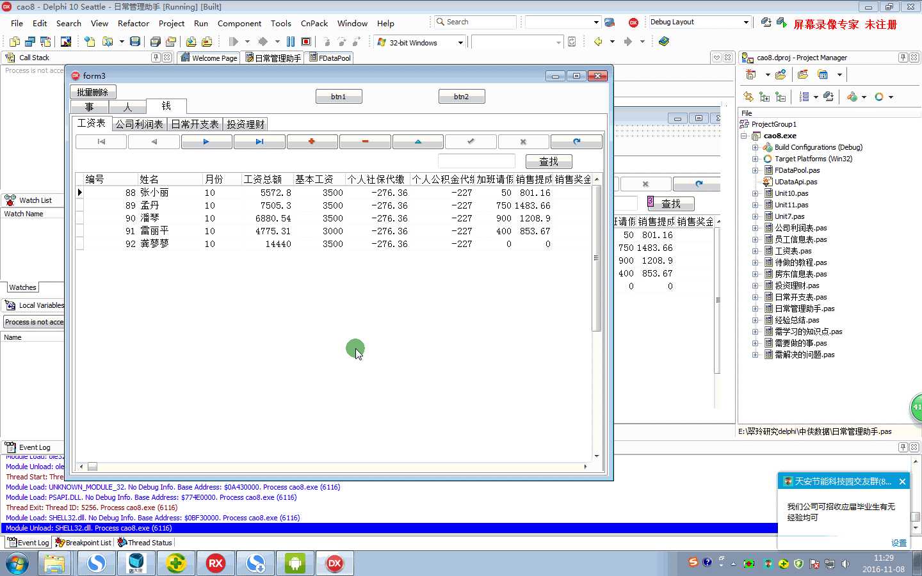922x576 pixels.
Task: Click the search text box beside 查找
Action: tap(476, 161)
